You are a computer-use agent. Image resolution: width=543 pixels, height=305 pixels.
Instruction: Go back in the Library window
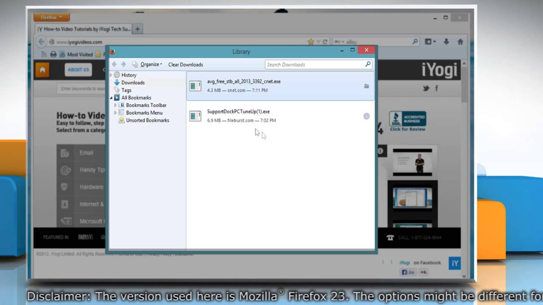[x=114, y=64]
